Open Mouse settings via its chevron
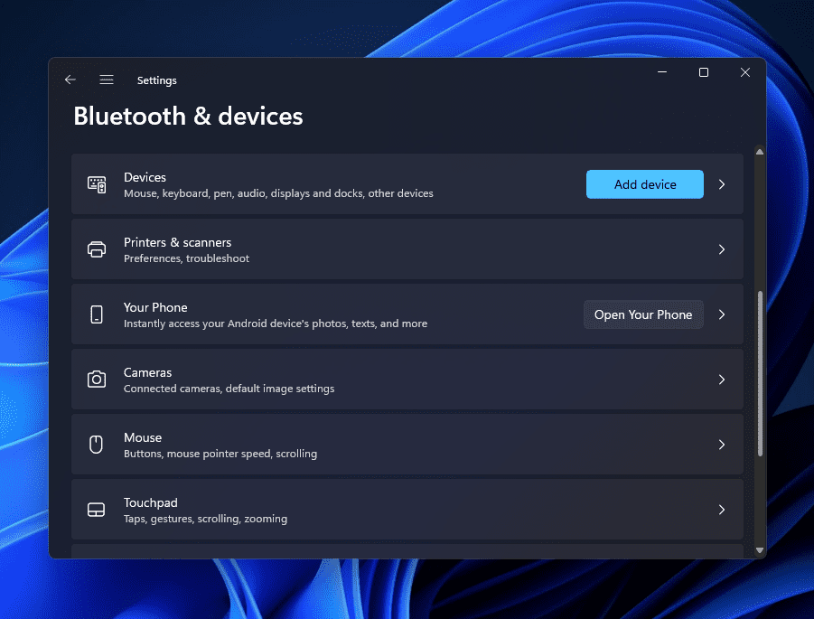 point(722,445)
